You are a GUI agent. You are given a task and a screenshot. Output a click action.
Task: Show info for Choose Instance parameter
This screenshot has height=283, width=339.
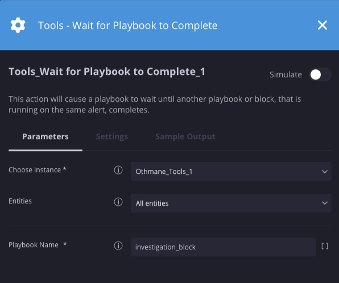click(x=118, y=170)
